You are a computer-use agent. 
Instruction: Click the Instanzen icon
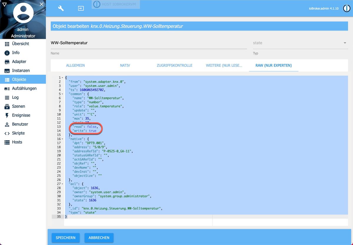click(x=7, y=71)
